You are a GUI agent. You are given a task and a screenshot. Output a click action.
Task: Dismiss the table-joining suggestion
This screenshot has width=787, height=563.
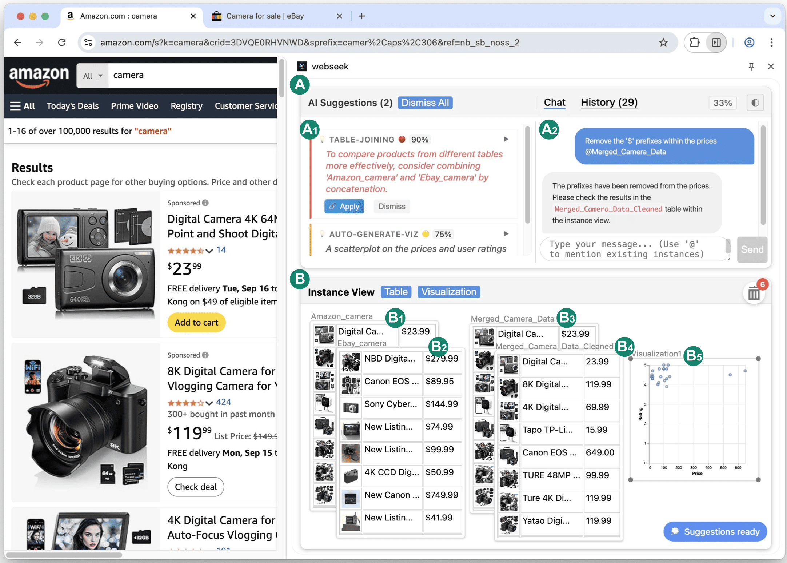point(392,207)
